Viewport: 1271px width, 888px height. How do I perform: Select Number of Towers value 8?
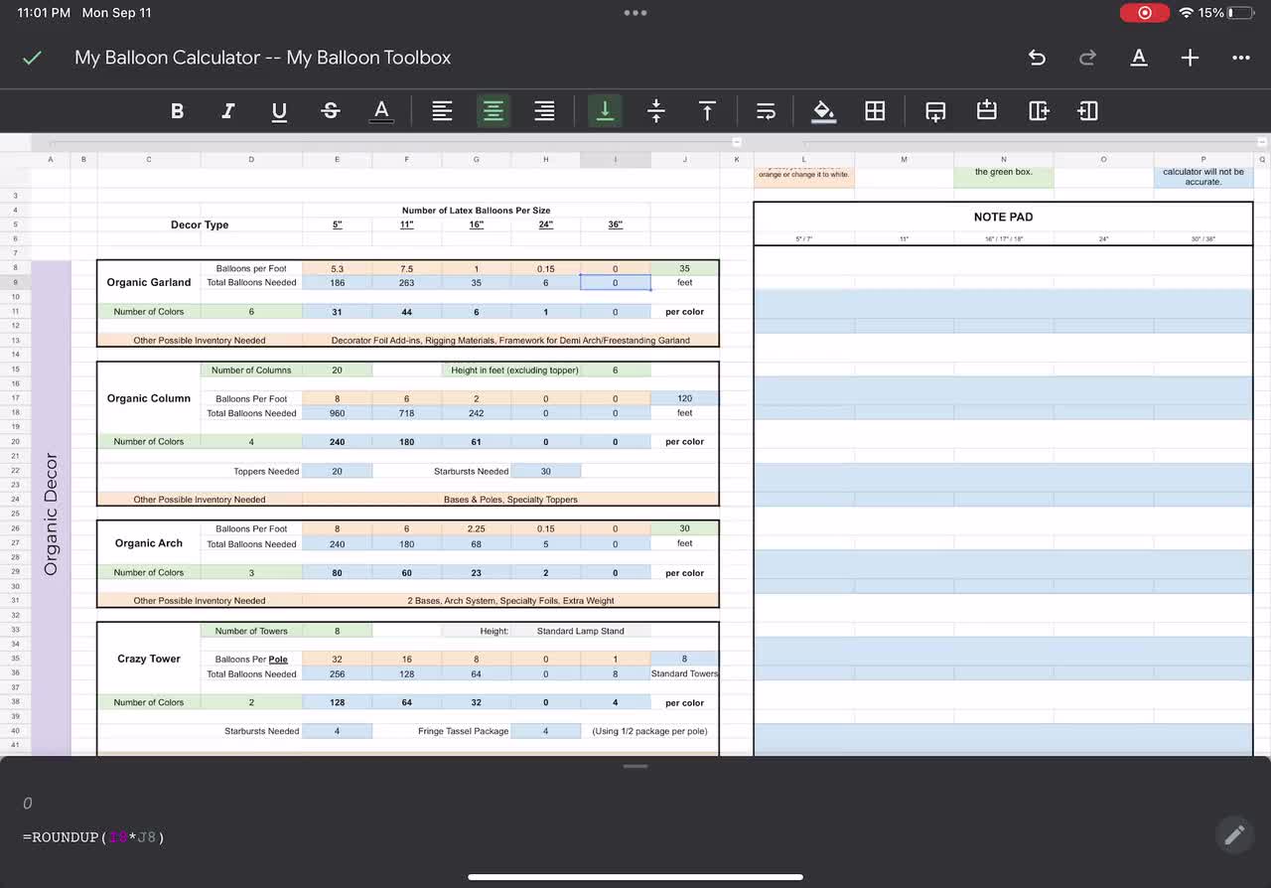tap(337, 631)
